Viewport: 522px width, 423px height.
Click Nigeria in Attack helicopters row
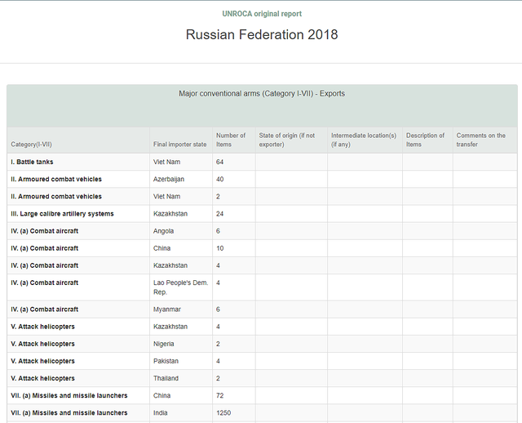(163, 344)
